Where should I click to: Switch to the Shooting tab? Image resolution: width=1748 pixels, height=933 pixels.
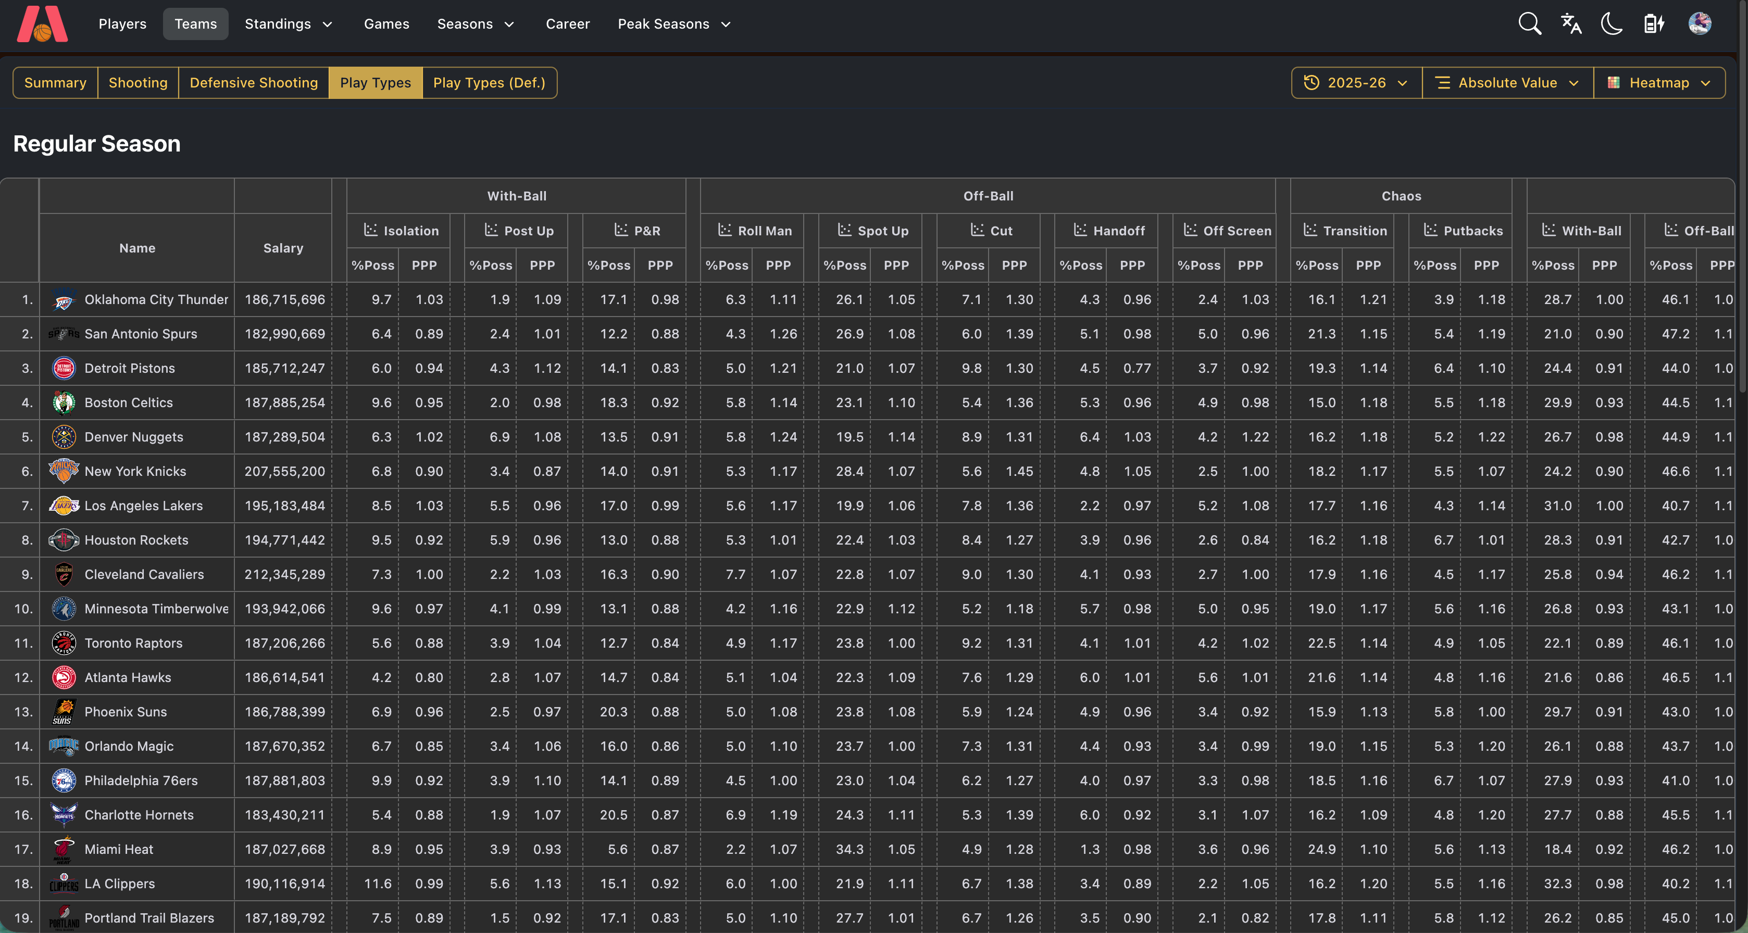138,83
